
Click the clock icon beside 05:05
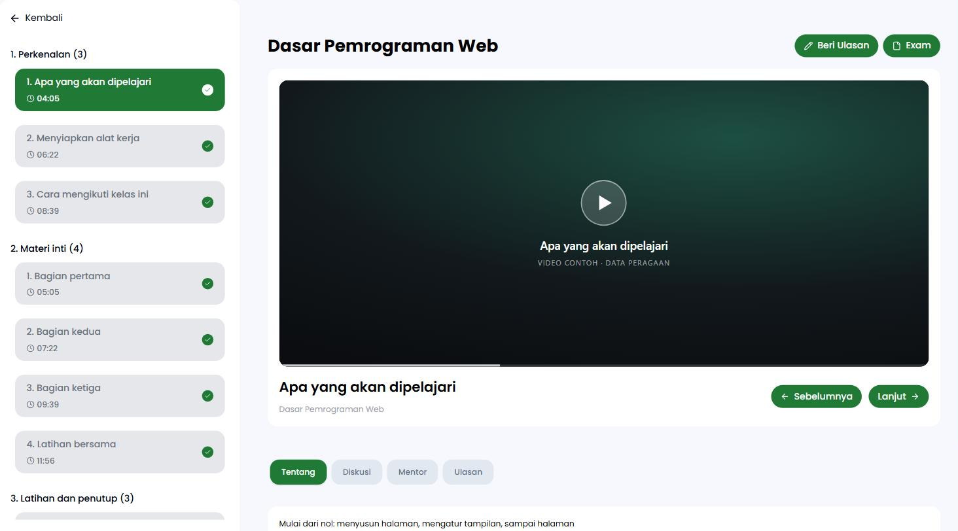pos(30,292)
